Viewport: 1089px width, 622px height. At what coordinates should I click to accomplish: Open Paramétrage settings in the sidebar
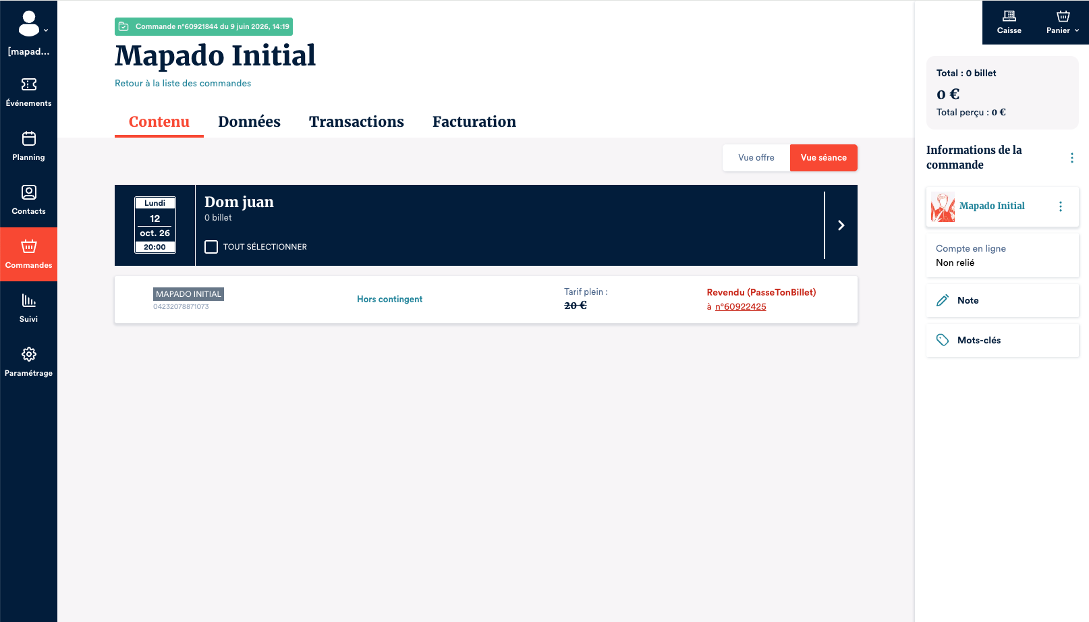[x=28, y=362]
